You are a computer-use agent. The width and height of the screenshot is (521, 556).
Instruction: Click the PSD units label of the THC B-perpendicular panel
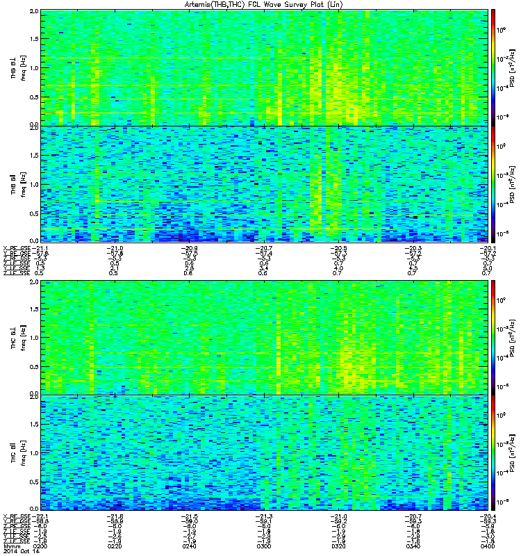click(512, 338)
